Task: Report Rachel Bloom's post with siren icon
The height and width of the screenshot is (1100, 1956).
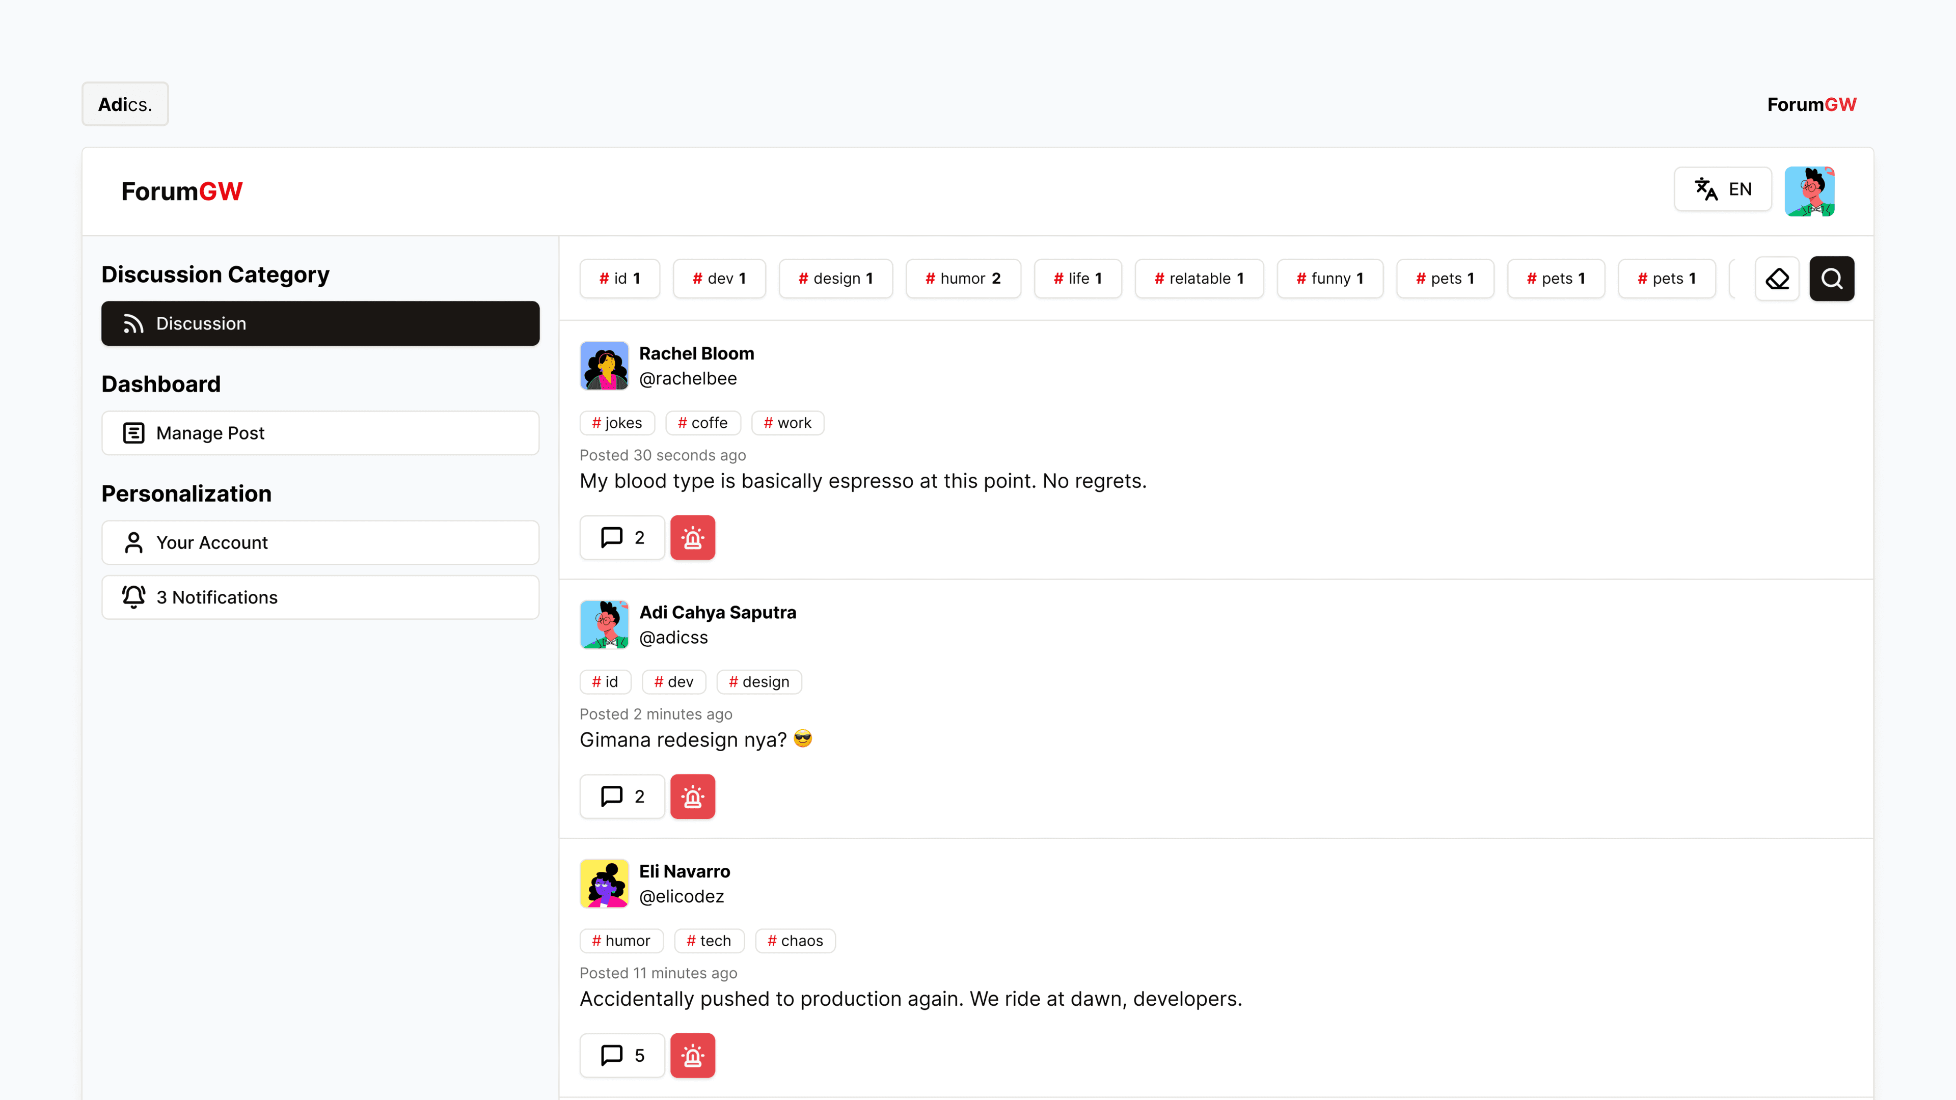Action: point(693,537)
